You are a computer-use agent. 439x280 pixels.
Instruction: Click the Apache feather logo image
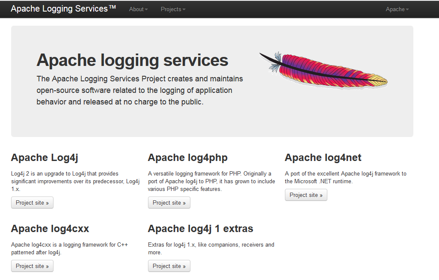pyautogui.click(x=323, y=70)
